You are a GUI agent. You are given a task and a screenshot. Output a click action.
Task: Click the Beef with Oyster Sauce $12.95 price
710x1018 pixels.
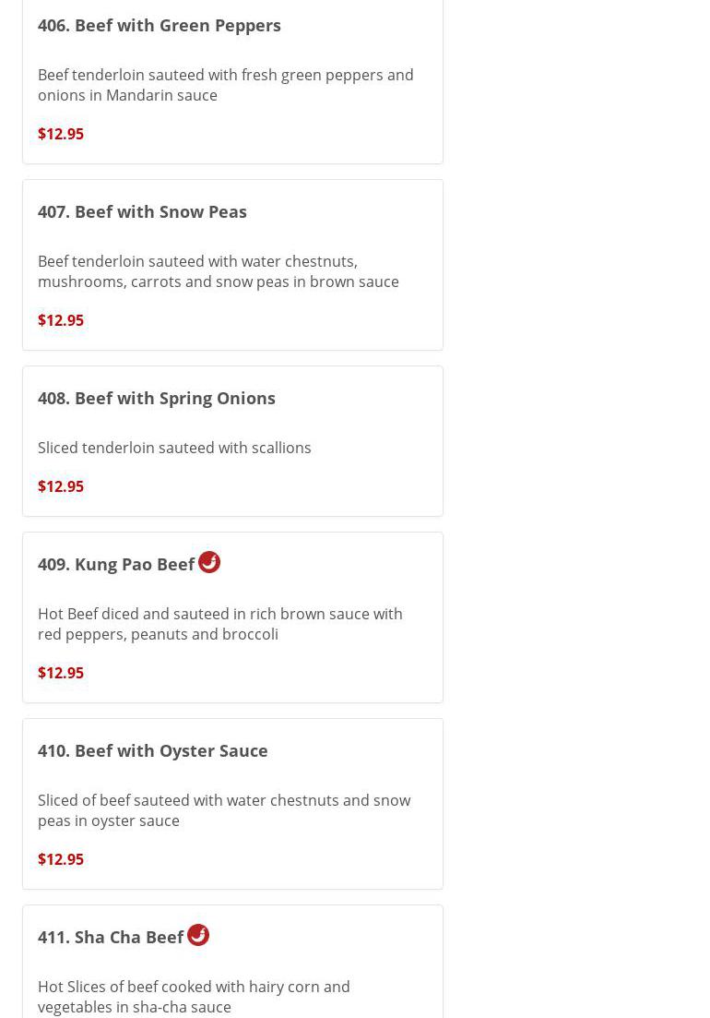61,859
